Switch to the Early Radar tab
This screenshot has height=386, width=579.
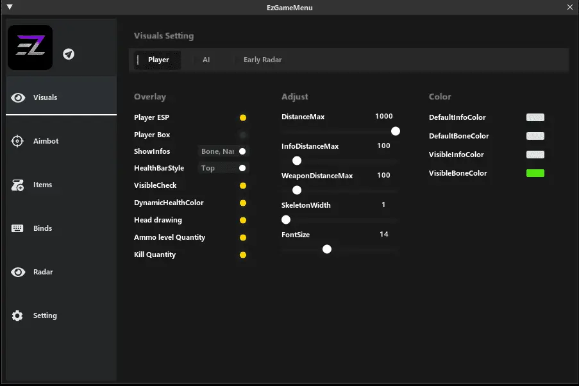point(262,60)
